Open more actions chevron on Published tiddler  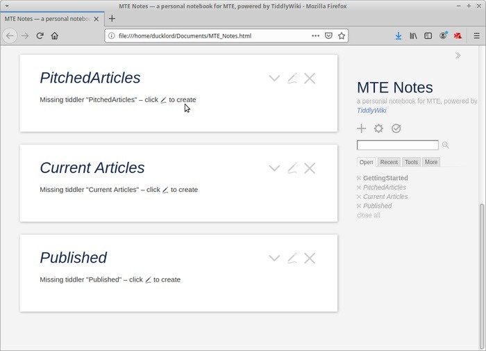pyautogui.click(x=274, y=258)
